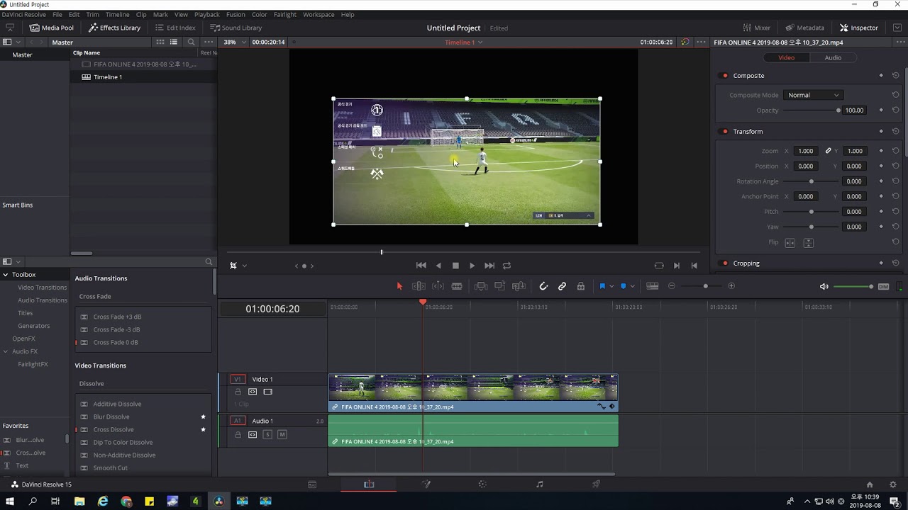Switch to the Fusion page icon
Image resolution: width=908 pixels, height=510 pixels.
[426, 484]
